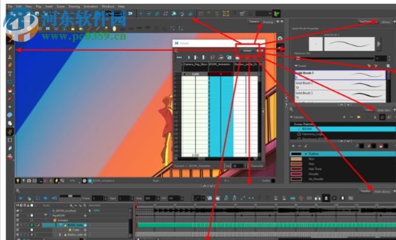Select the Hair Tone colour swatch
Image resolution: width=396 pixels, height=240 pixels.
click(296, 169)
